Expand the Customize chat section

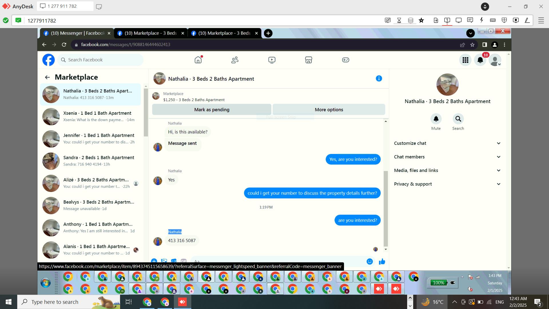[447, 143]
